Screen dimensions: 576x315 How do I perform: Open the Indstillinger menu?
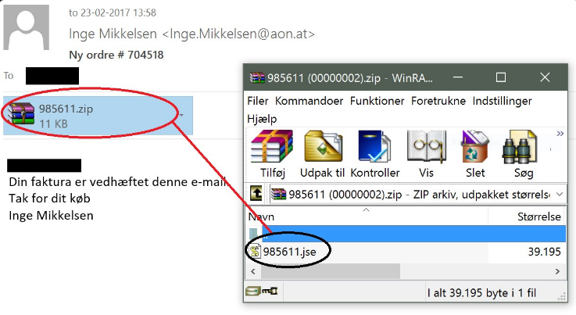click(502, 101)
